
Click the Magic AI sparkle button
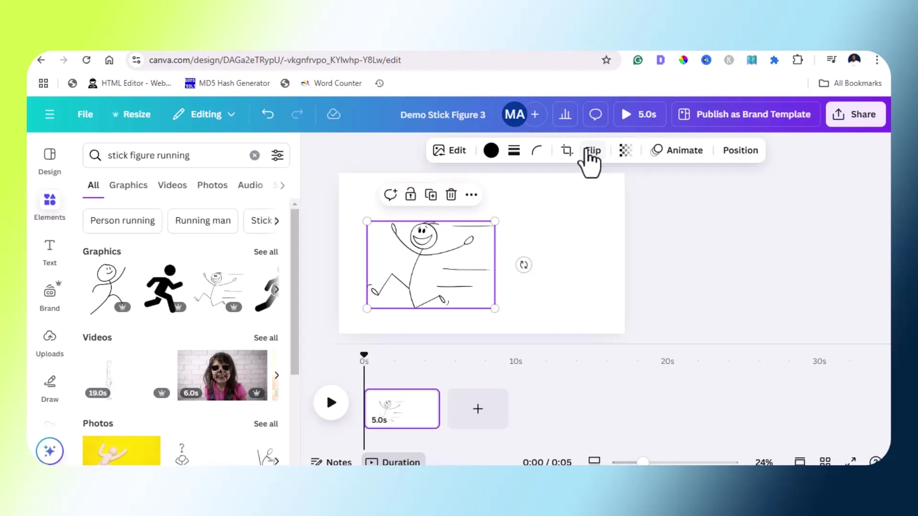tap(50, 451)
